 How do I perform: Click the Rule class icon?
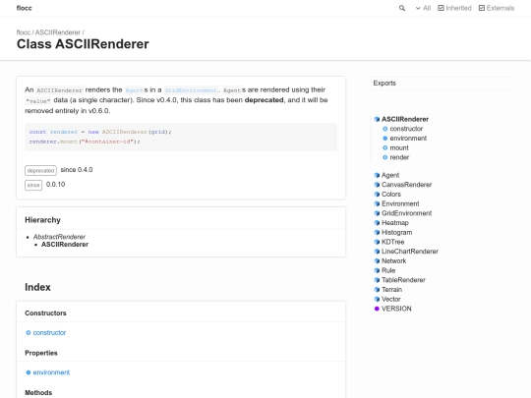pos(377,270)
